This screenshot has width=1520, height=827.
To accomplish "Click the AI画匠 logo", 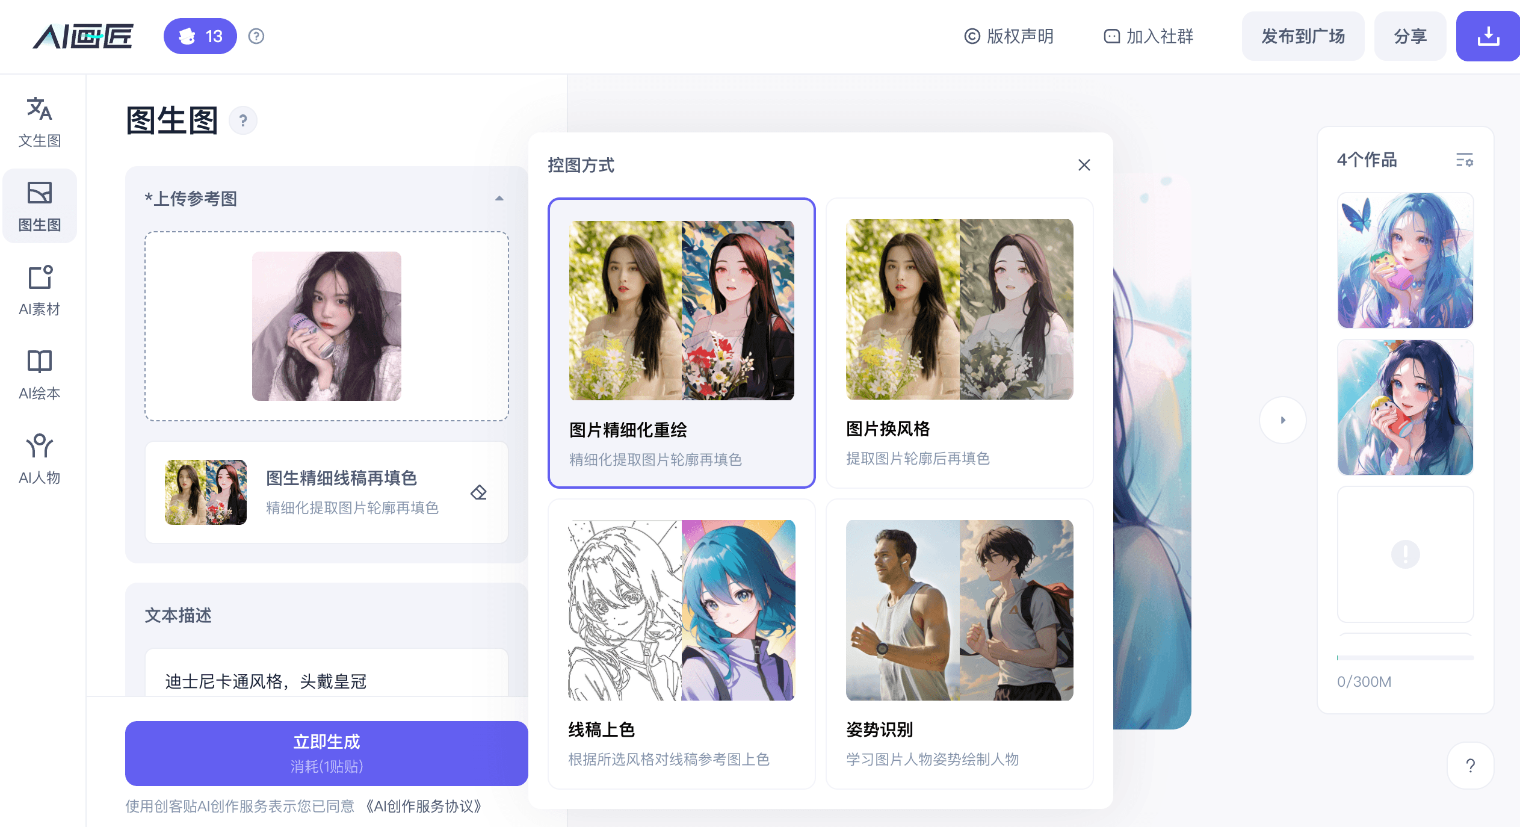I will point(83,36).
